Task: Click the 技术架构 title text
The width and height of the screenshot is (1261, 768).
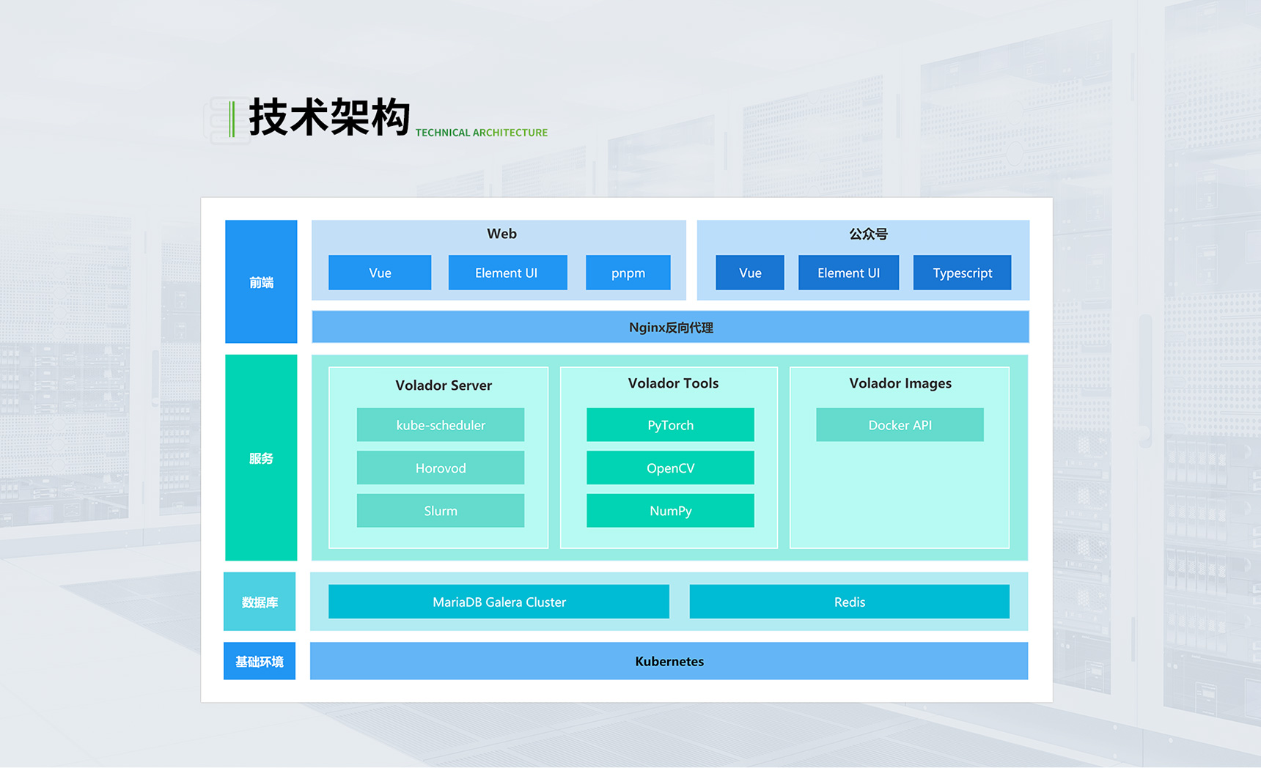Action: (x=329, y=117)
